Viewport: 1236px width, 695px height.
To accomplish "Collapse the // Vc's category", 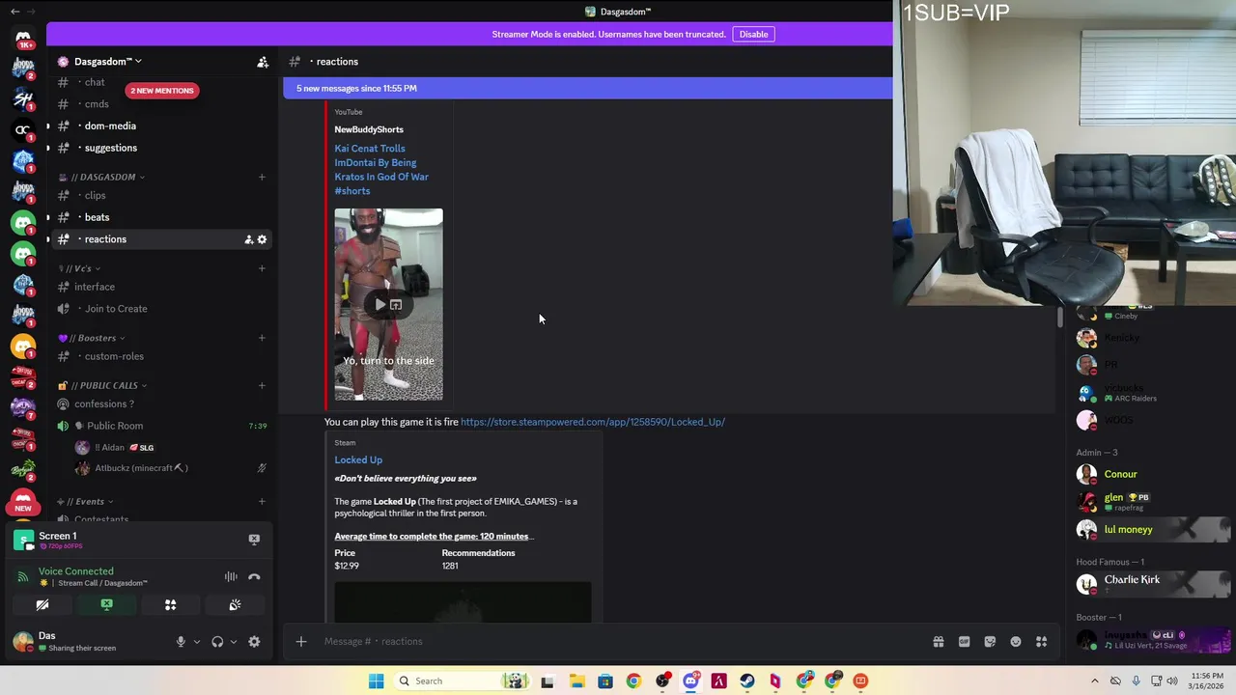I will (x=80, y=268).
